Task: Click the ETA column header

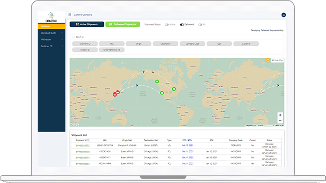Action: tap(212, 140)
